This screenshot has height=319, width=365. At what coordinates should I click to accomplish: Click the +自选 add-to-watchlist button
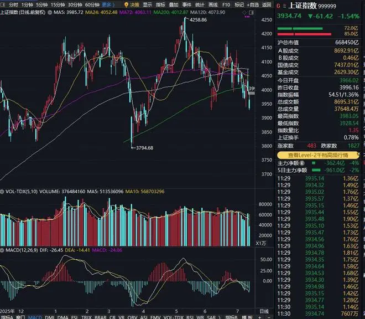253,4
